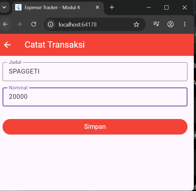Click the browser forward navigation arrow
This screenshot has height=191, width=196.
(x=19, y=24)
